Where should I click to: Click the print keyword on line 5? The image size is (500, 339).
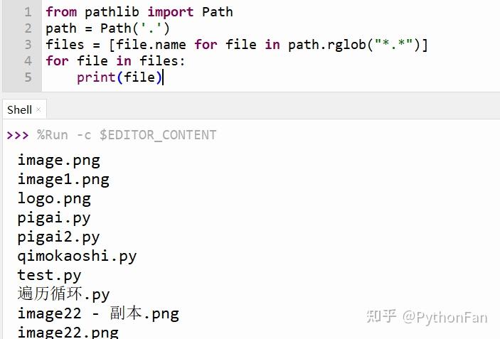click(96, 77)
